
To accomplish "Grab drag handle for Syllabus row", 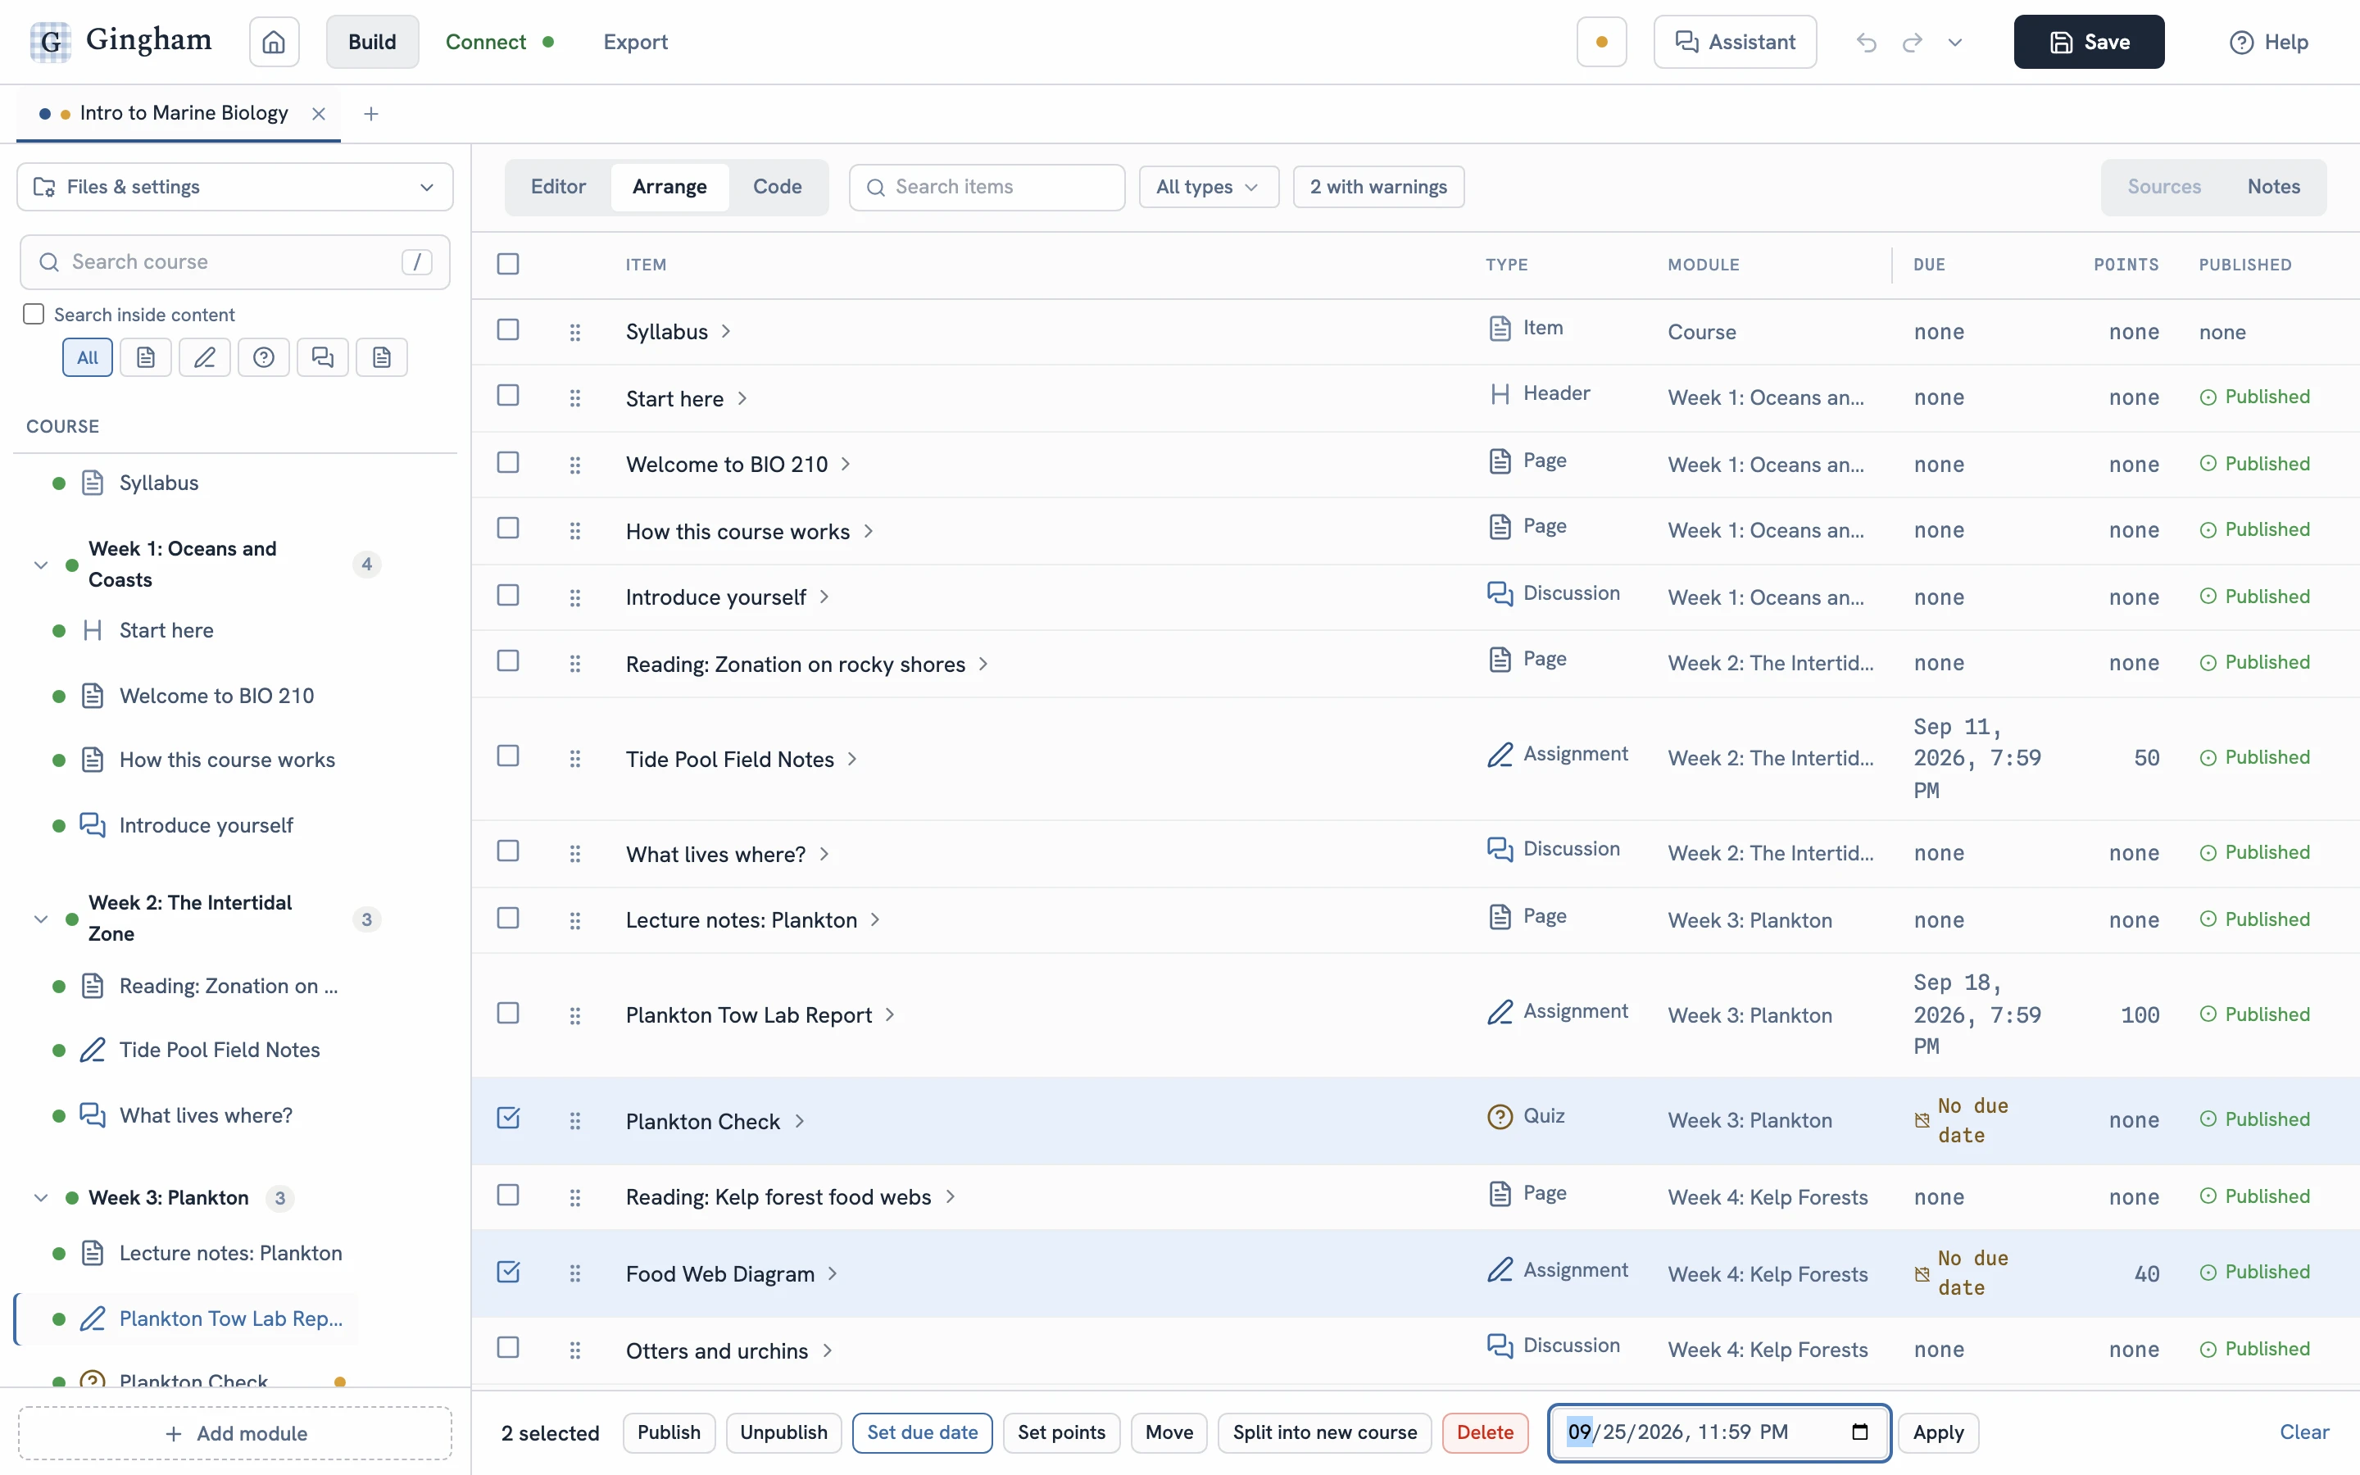I will 575,332.
